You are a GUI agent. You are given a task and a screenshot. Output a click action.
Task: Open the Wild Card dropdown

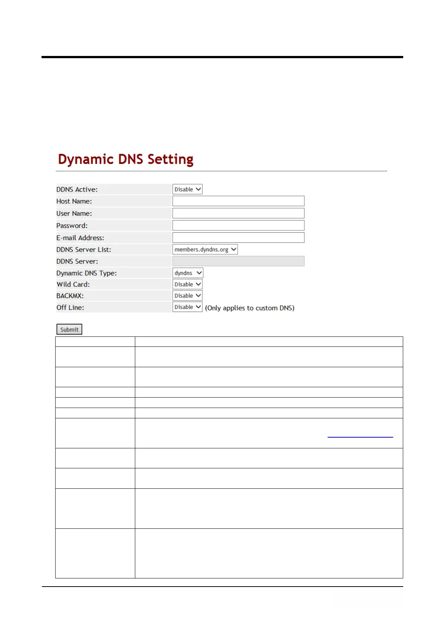click(x=187, y=284)
